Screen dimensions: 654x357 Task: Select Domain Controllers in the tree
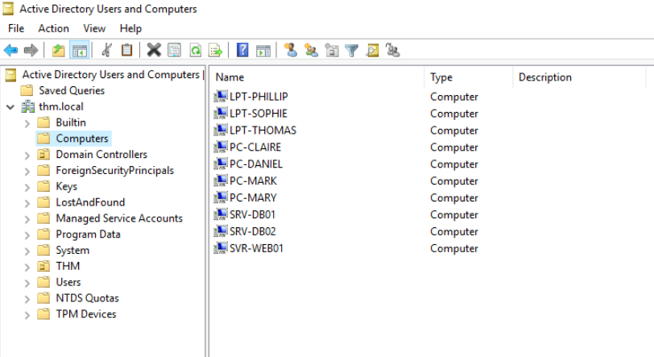pyautogui.click(x=101, y=155)
